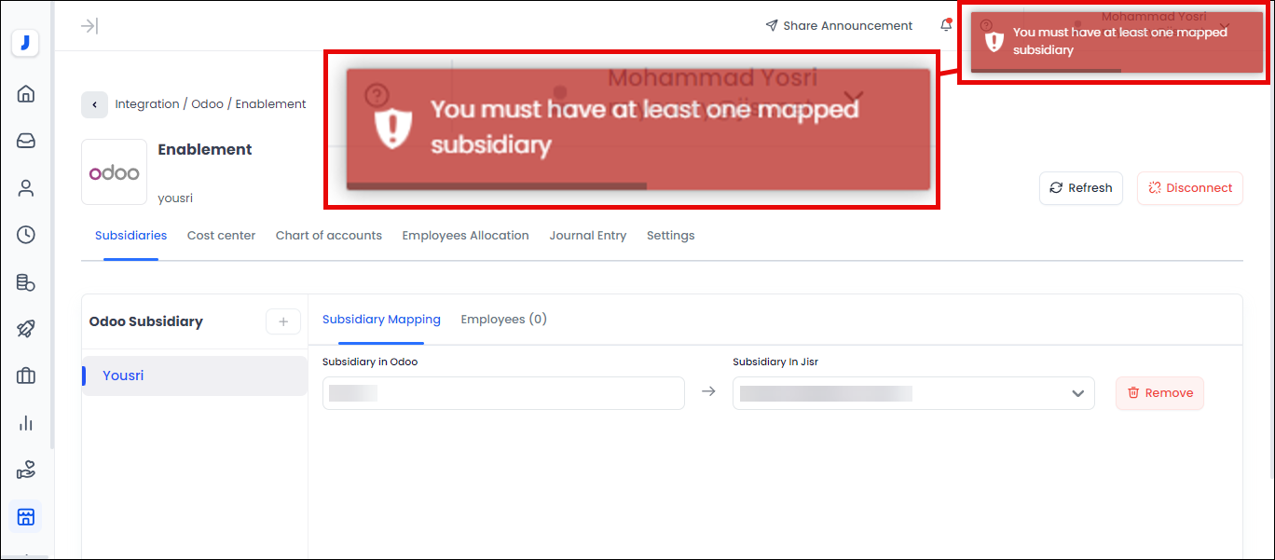Open the Employees (0) sub-tab
The height and width of the screenshot is (560, 1275).
(x=503, y=320)
